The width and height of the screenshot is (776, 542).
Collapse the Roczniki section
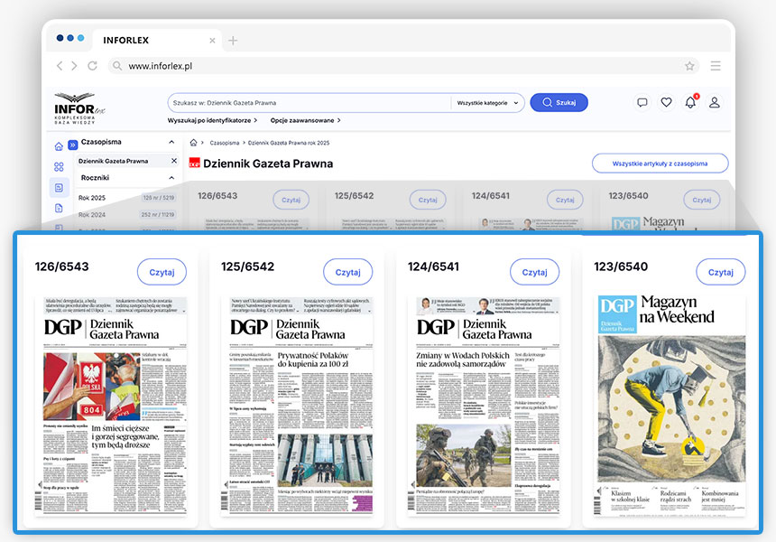pyautogui.click(x=172, y=178)
